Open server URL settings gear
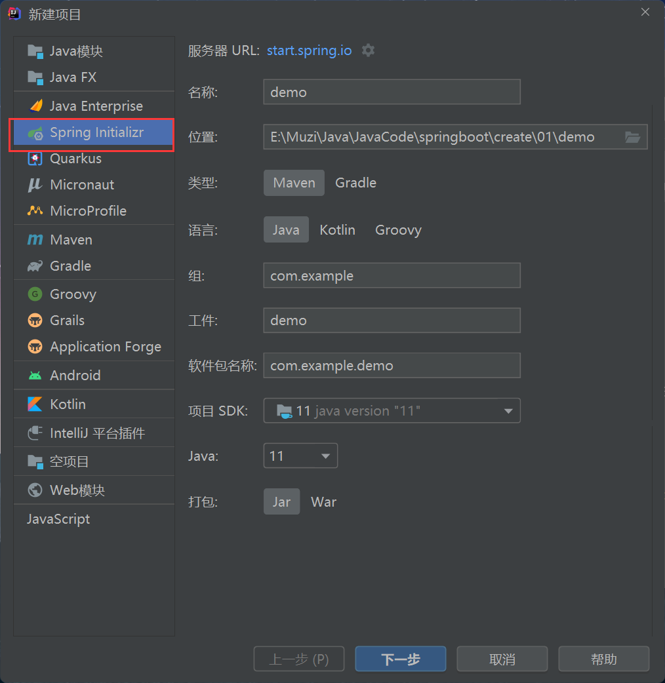 pos(368,50)
